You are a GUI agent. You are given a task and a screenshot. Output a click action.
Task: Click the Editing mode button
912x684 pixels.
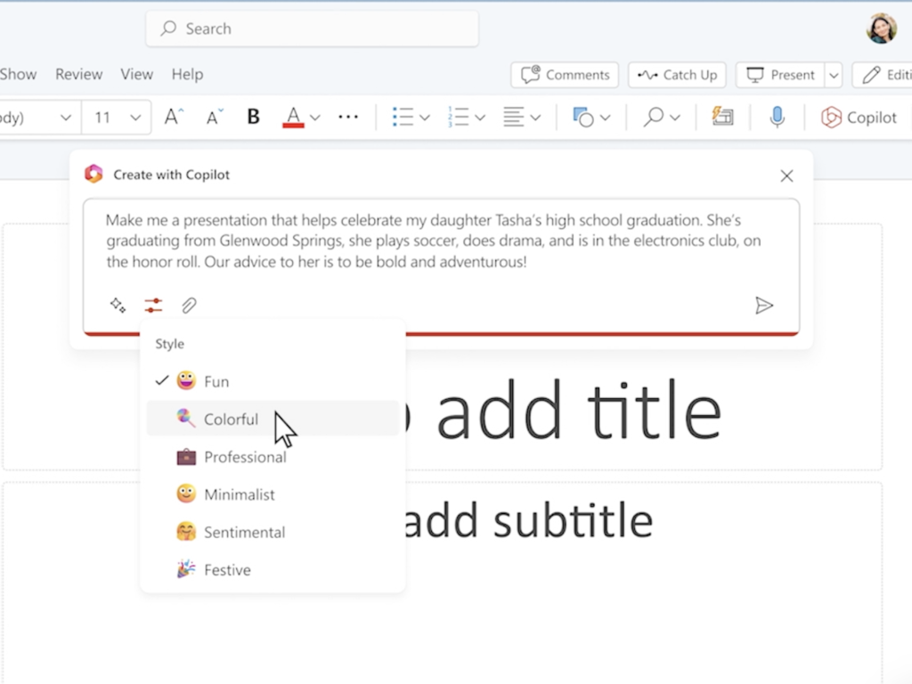pos(883,75)
